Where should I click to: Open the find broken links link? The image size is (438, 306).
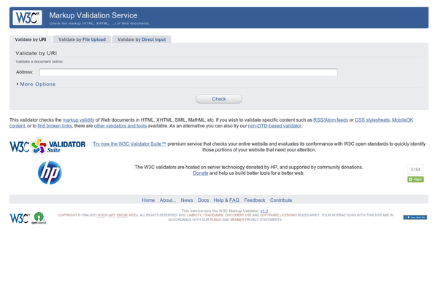[x=55, y=126]
